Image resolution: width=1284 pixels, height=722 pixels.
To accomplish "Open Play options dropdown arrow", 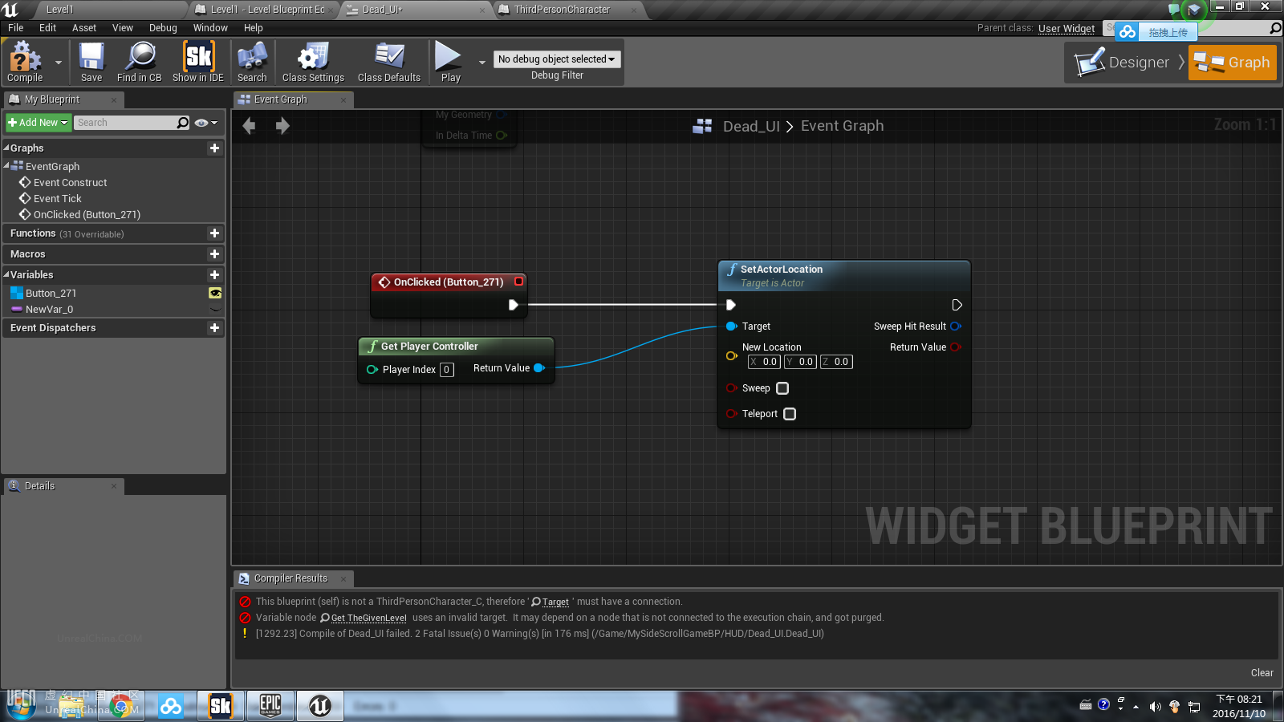I will (481, 62).
